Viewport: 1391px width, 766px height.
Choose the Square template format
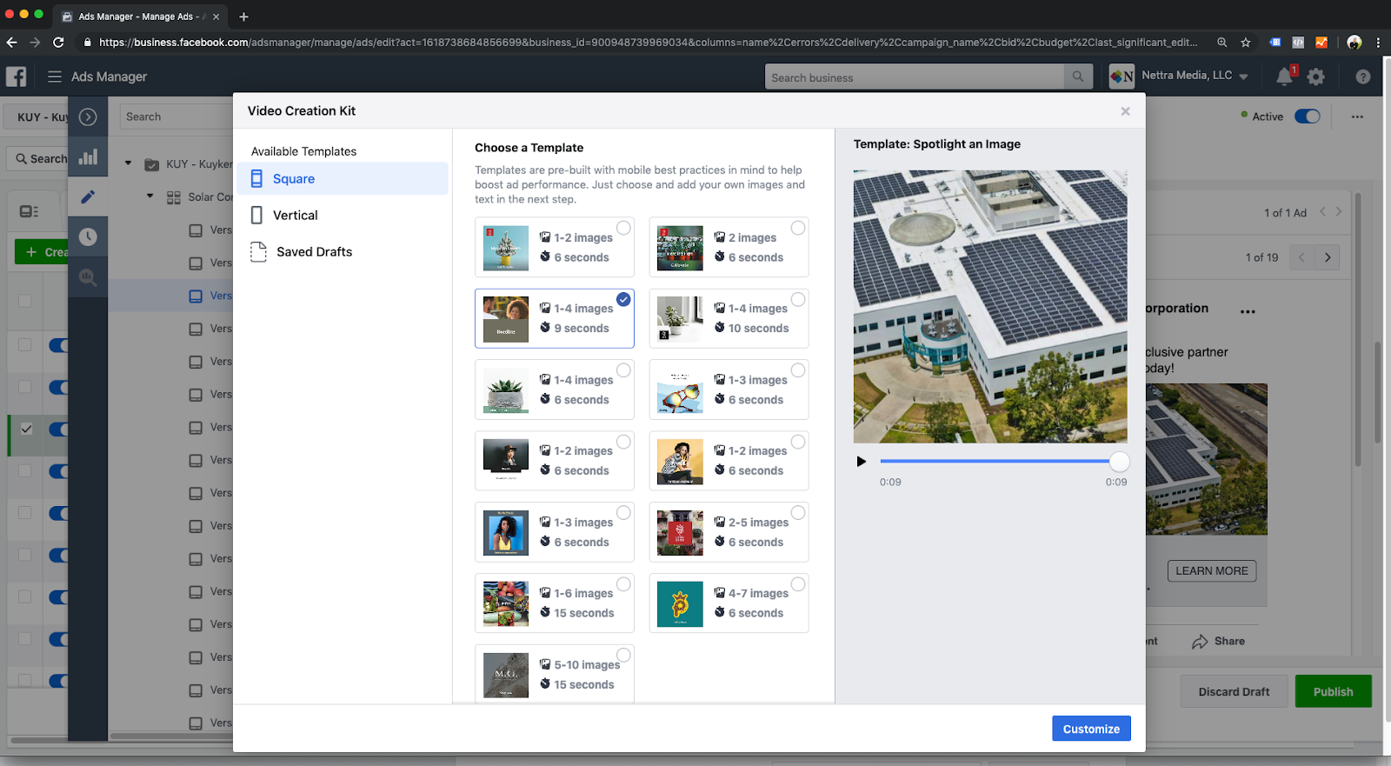(x=343, y=179)
